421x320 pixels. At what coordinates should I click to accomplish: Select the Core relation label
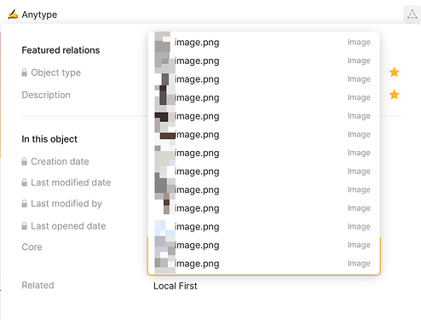32,247
